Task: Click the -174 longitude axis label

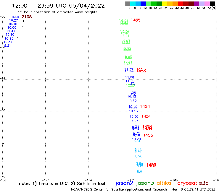Action: (88, 180)
